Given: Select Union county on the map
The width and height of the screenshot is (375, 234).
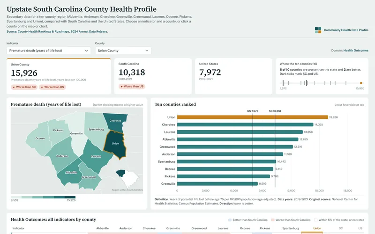Looking at the screenshot, I should (115, 145).
